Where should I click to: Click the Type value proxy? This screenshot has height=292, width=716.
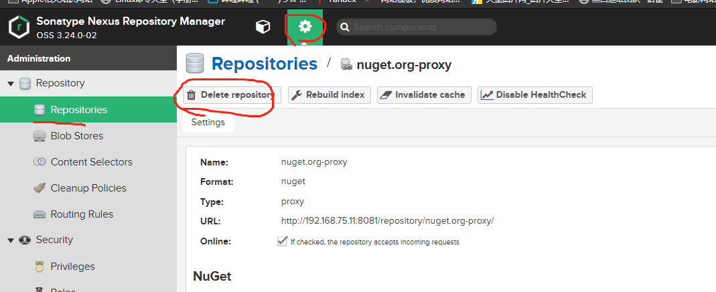pyautogui.click(x=293, y=201)
